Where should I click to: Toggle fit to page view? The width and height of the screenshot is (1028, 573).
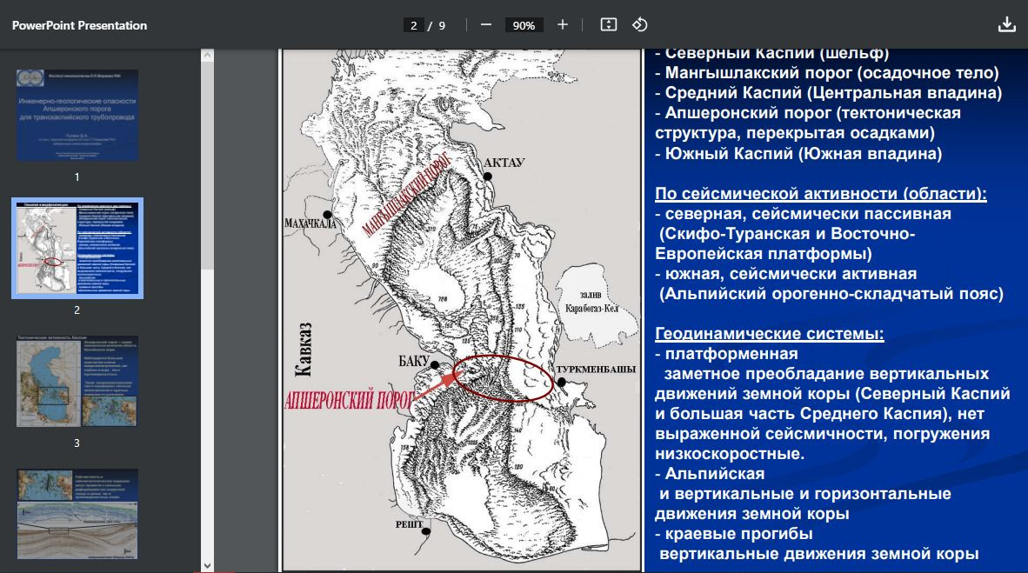609,25
